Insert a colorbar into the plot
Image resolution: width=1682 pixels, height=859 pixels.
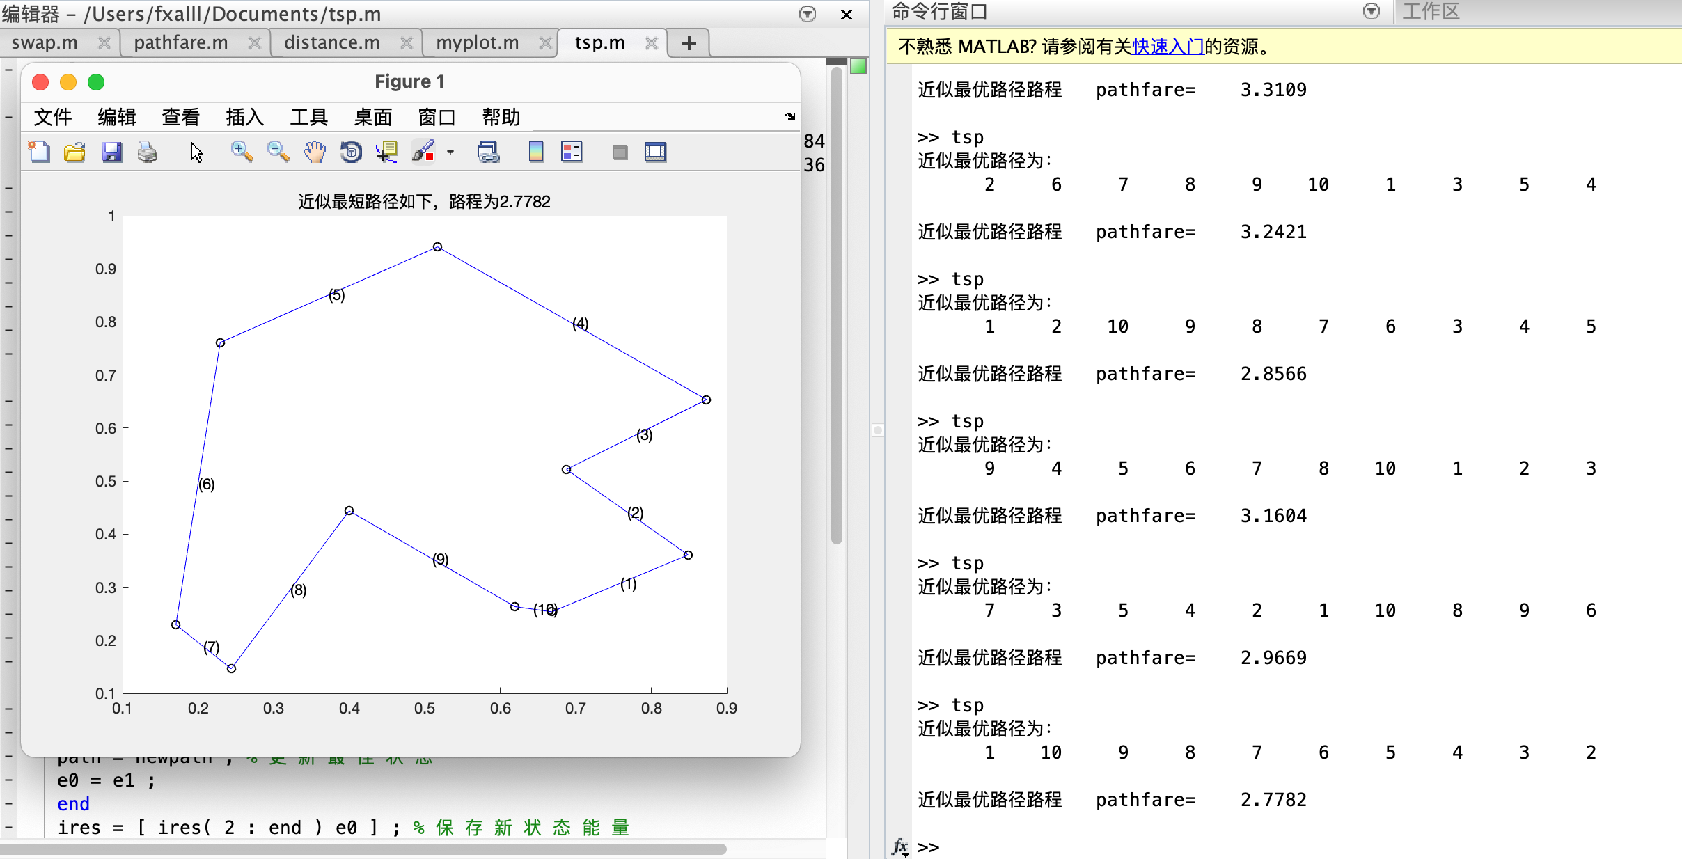click(x=536, y=151)
